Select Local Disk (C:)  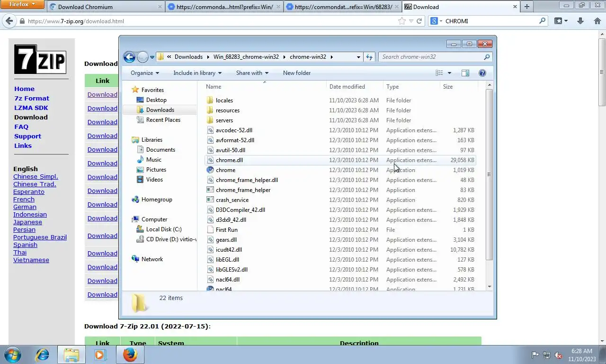(x=164, y=229)
